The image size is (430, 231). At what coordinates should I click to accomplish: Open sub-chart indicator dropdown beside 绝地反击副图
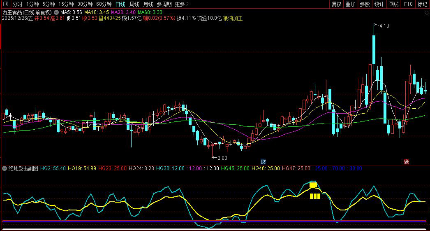5,168
